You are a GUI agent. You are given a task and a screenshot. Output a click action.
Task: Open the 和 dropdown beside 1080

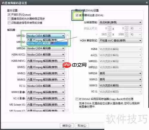click(136, 34)
